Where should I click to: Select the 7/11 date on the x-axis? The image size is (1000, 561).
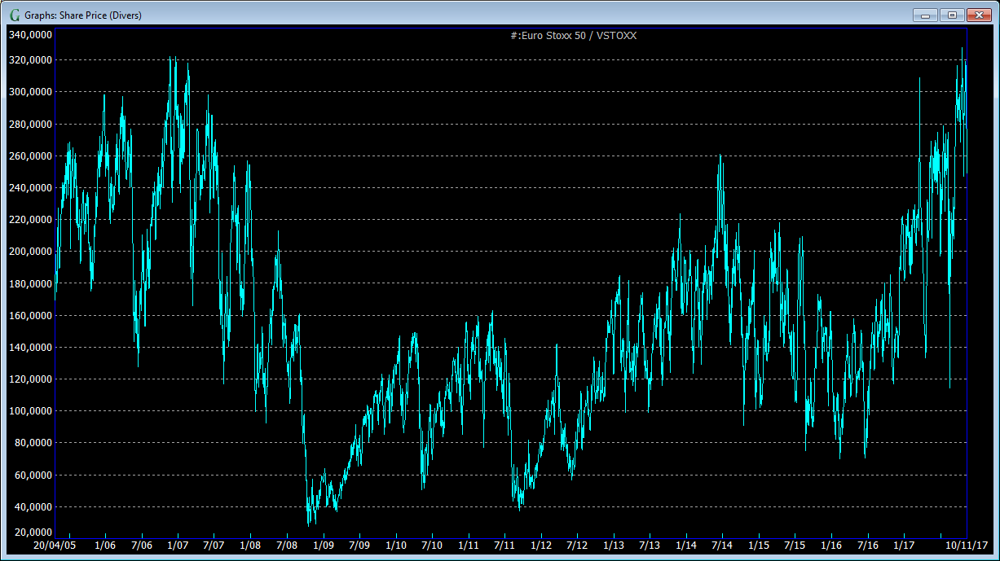click(504, 545)
